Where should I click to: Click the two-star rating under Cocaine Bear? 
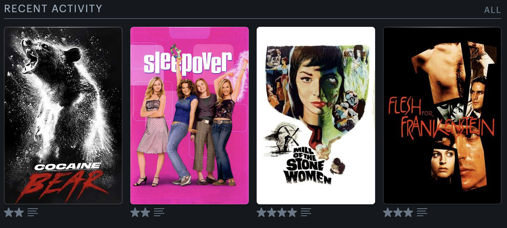[x=14, y=213]
